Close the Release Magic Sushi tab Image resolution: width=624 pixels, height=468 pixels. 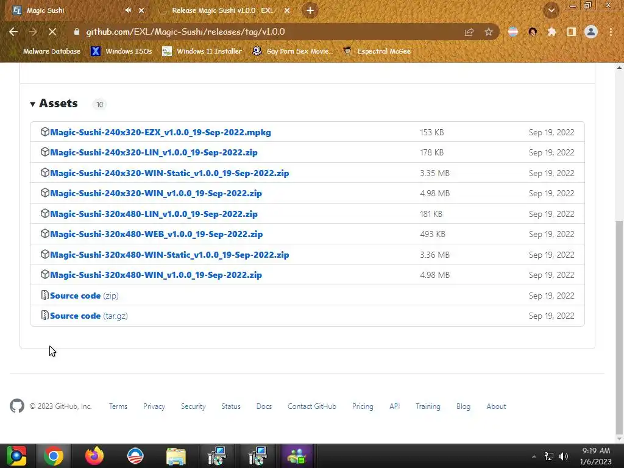click(x=287, y=10)
